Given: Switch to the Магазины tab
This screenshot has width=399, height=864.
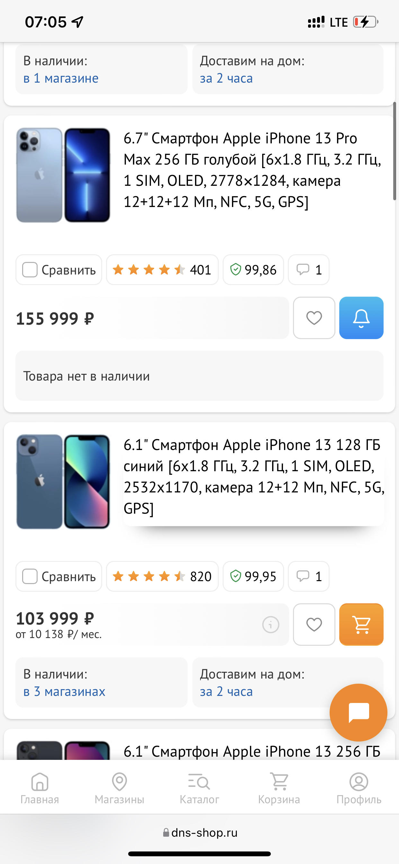Looking at the screenshot, I should coord(120,788).
